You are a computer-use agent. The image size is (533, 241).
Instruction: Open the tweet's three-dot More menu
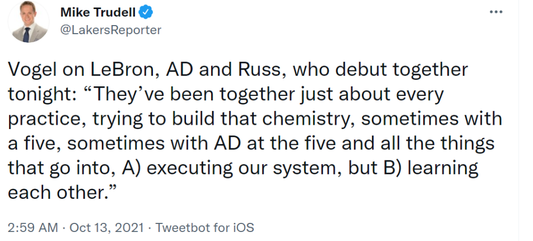pyautogui.click(x=496, y=12)
